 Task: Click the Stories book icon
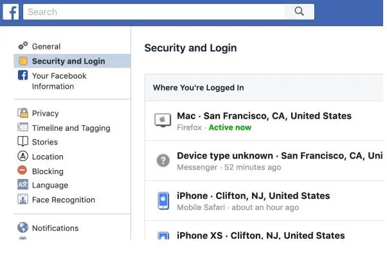pyautogui.click(x=23, y=142)
